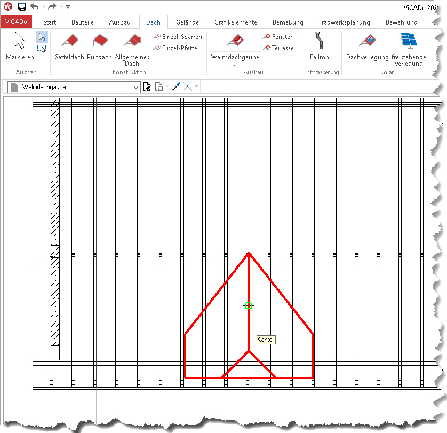Click the green snap point on dormer ridge
Viewport: 447px width, 433px height.
[x=249, y=305]
